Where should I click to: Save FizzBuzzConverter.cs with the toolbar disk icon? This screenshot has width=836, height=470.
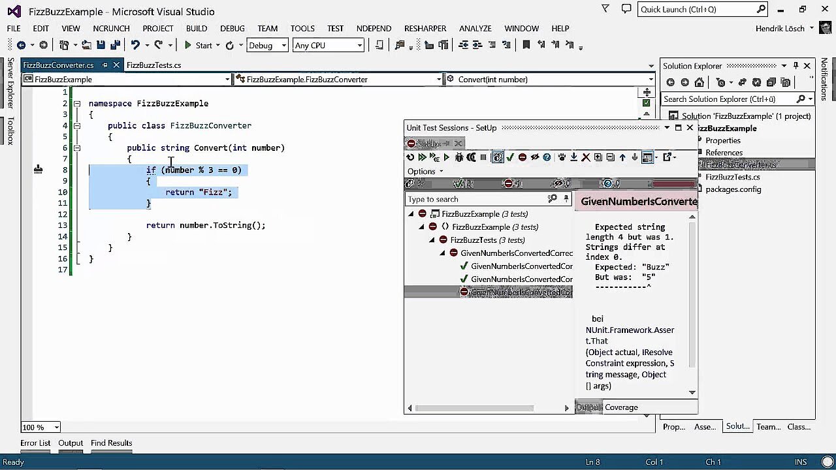click(101, 45)
